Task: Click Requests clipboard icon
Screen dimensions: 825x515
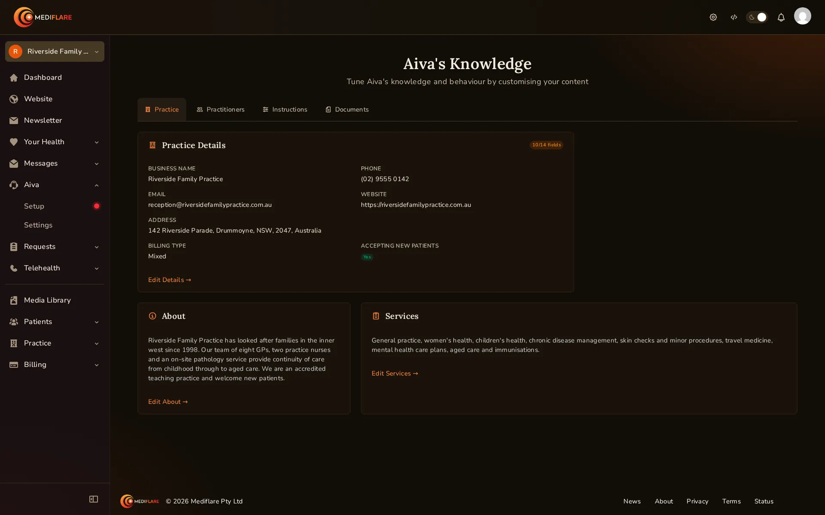Action: [14, 247]
